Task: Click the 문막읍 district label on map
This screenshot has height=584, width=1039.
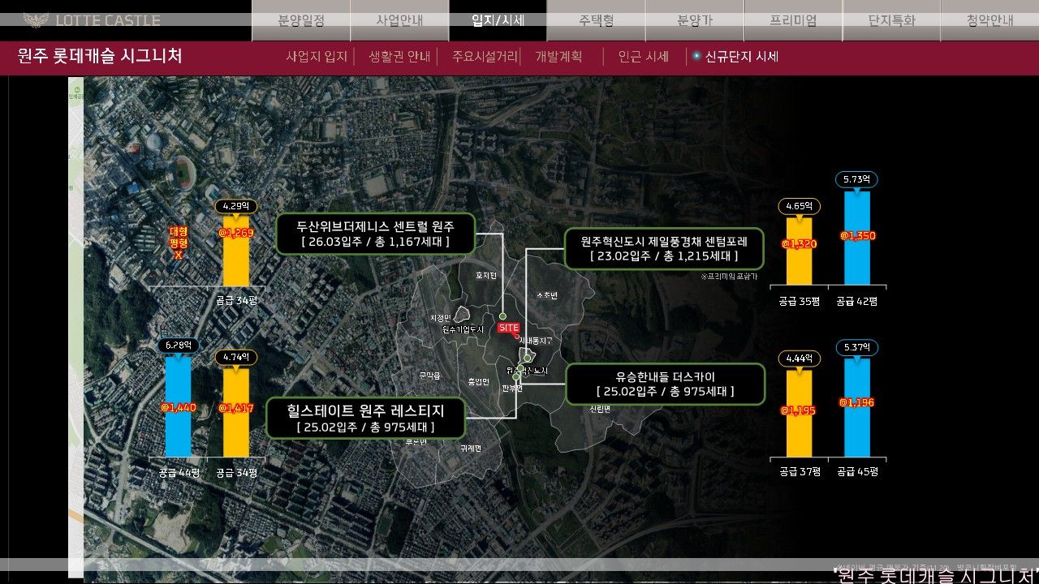Action: [x=429, y=376]
